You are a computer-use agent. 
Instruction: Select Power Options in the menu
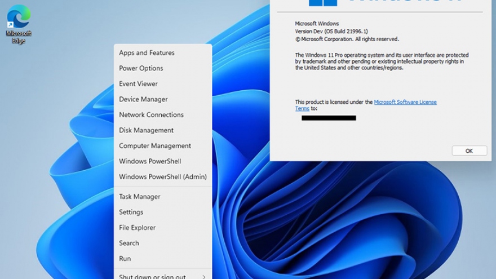141,68
